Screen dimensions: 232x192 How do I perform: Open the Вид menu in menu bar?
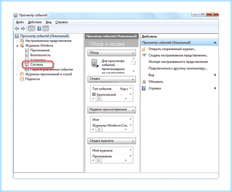[x=48, y=22]
